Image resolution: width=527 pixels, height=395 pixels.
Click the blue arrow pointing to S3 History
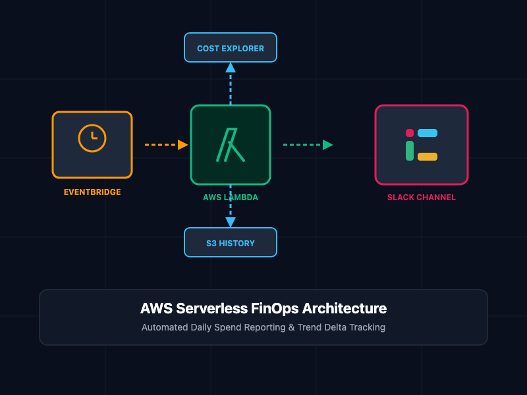(231, 206)
